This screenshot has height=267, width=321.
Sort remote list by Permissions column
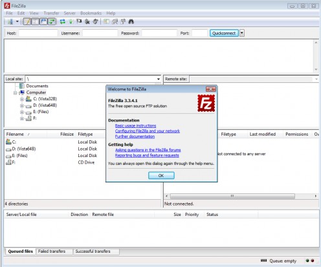tap(297, 134)
